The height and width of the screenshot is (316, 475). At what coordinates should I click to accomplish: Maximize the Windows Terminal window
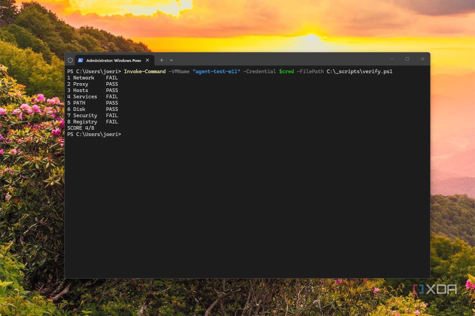point(407,59)
